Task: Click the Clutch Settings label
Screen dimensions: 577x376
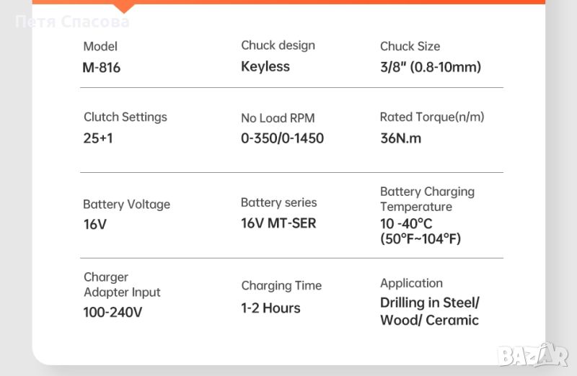Action: 125,117
